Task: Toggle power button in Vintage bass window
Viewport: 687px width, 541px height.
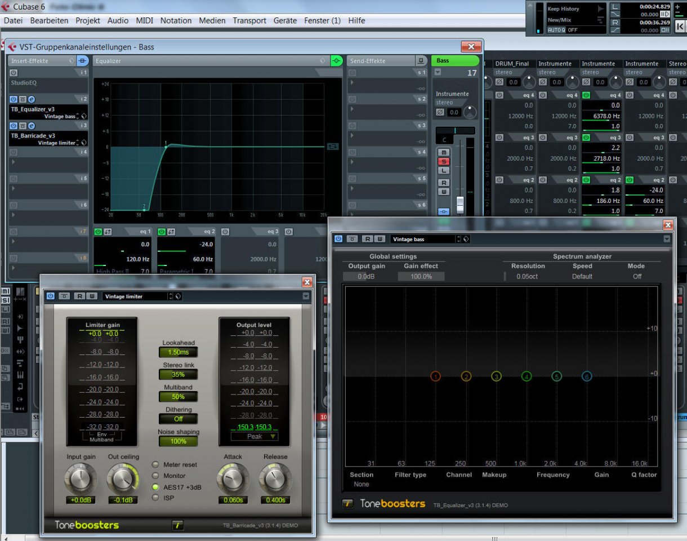Action: click(x=338, y=239)
